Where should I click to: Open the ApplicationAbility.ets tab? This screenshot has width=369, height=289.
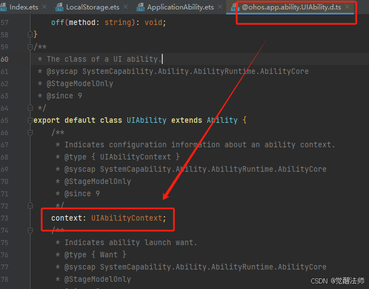pos(180,7)
